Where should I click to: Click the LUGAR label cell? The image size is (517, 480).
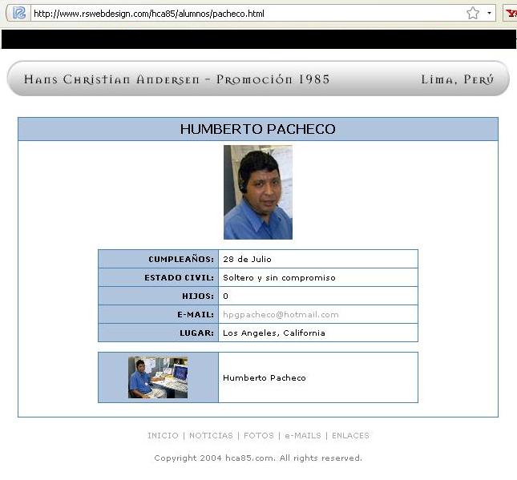point(158,333)
